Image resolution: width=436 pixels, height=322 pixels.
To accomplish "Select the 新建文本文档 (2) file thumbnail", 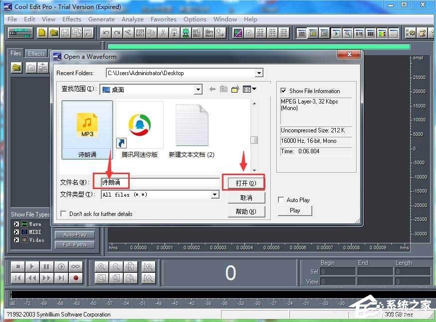I will click(x=192, y=130).
